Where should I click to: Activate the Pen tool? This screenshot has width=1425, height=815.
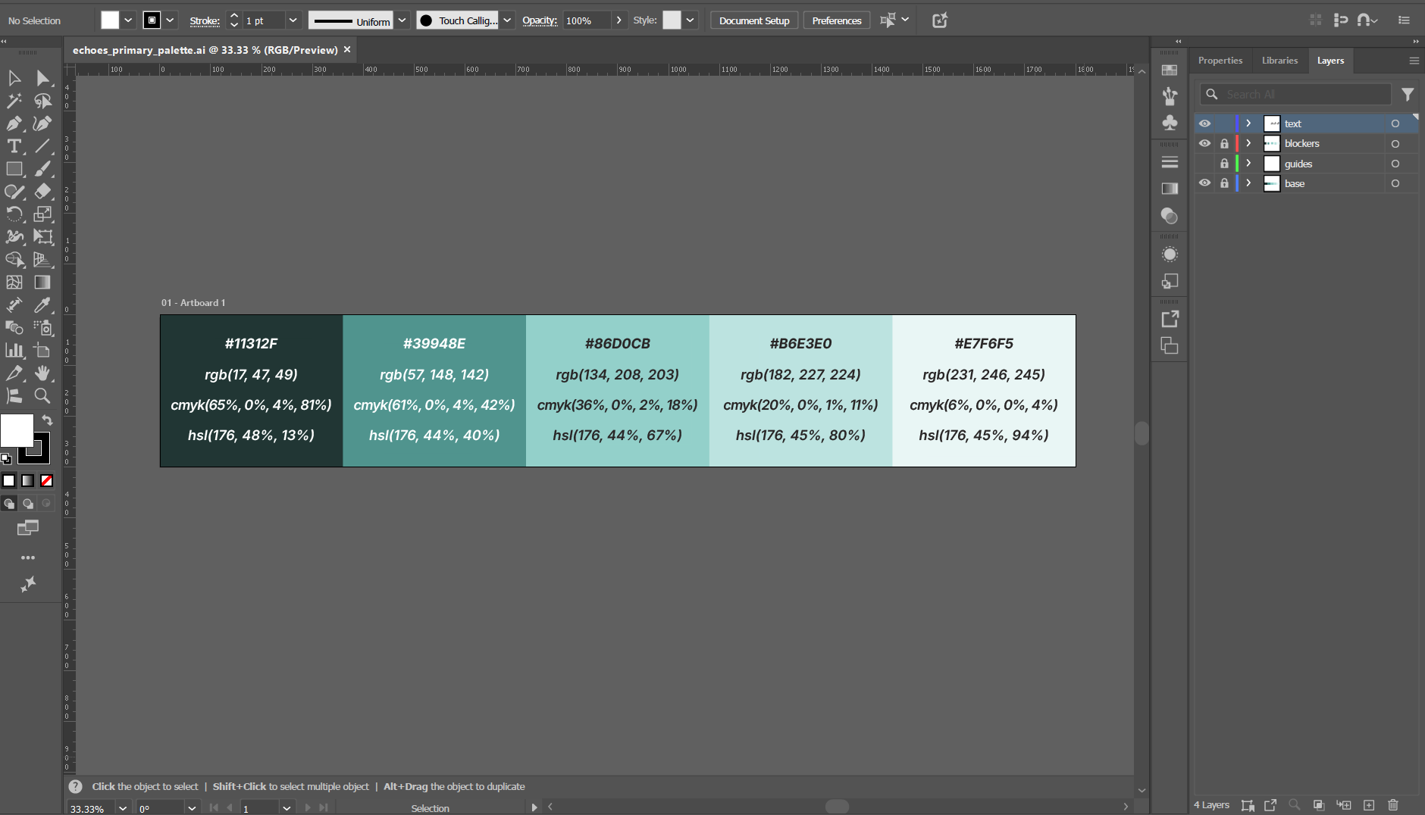coord(14,123)
